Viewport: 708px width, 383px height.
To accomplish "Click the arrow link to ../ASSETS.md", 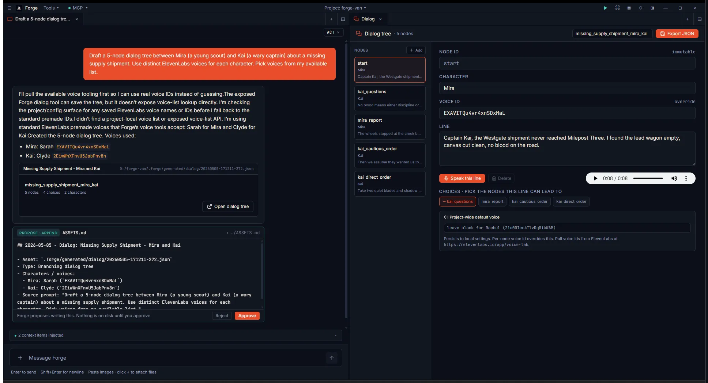I will coord(242,233).
